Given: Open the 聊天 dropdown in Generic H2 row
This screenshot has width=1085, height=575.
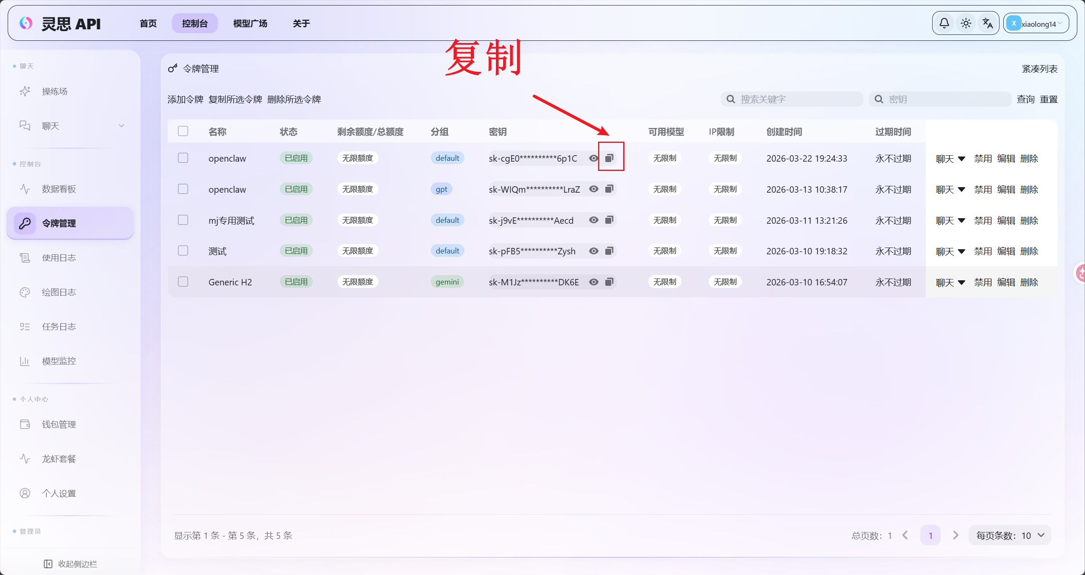Looking at the screenshot, I should tap(950, 282).
